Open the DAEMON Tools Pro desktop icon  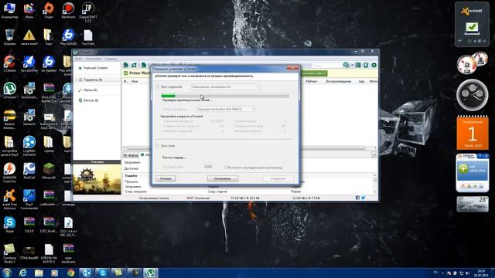click(x=10, y=173)
